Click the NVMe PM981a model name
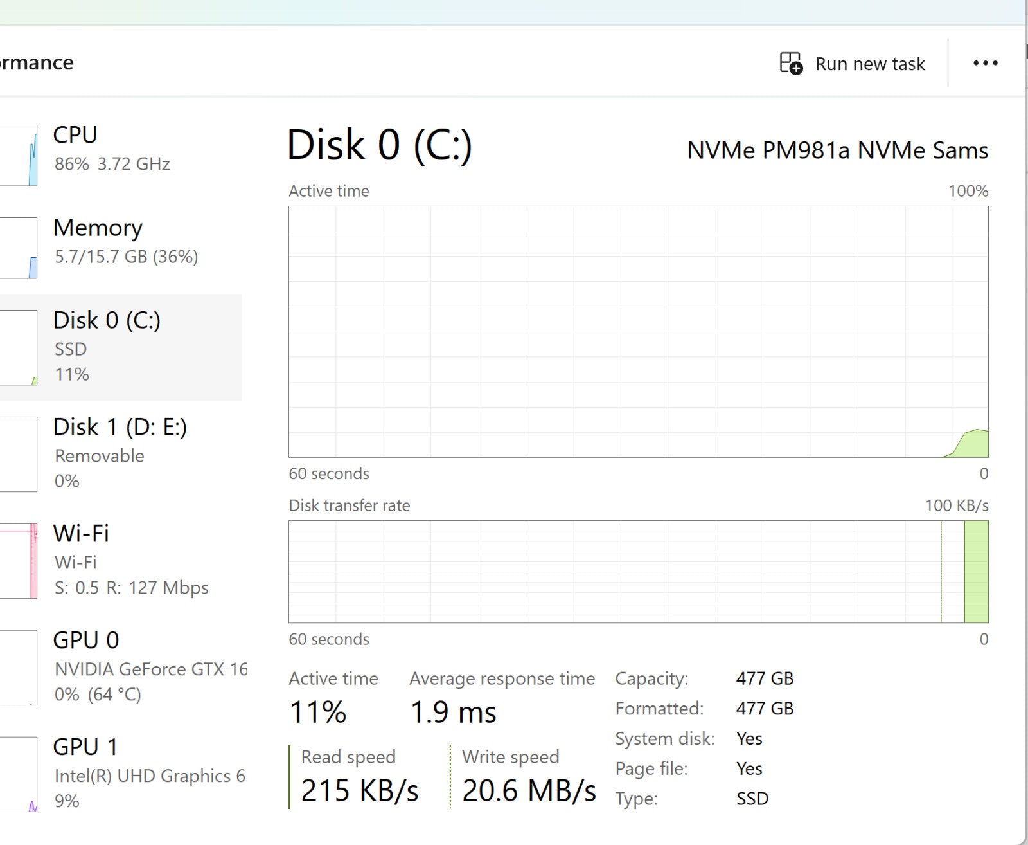The image size is (1028, 845). (x=837, y=150)
